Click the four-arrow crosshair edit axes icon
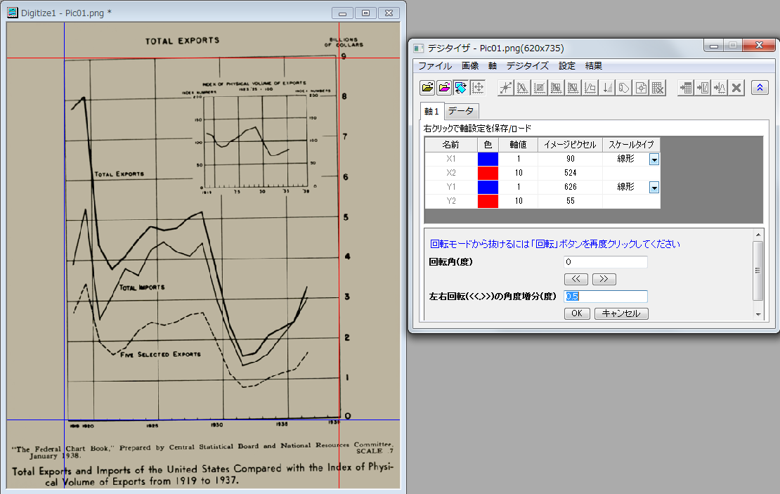The height and width of the screenshot is (494, 780). coord(478,88)
